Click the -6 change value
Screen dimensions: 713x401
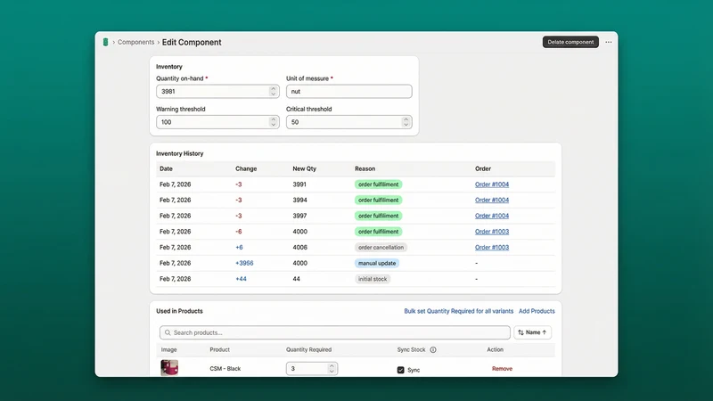click(239, 232)
